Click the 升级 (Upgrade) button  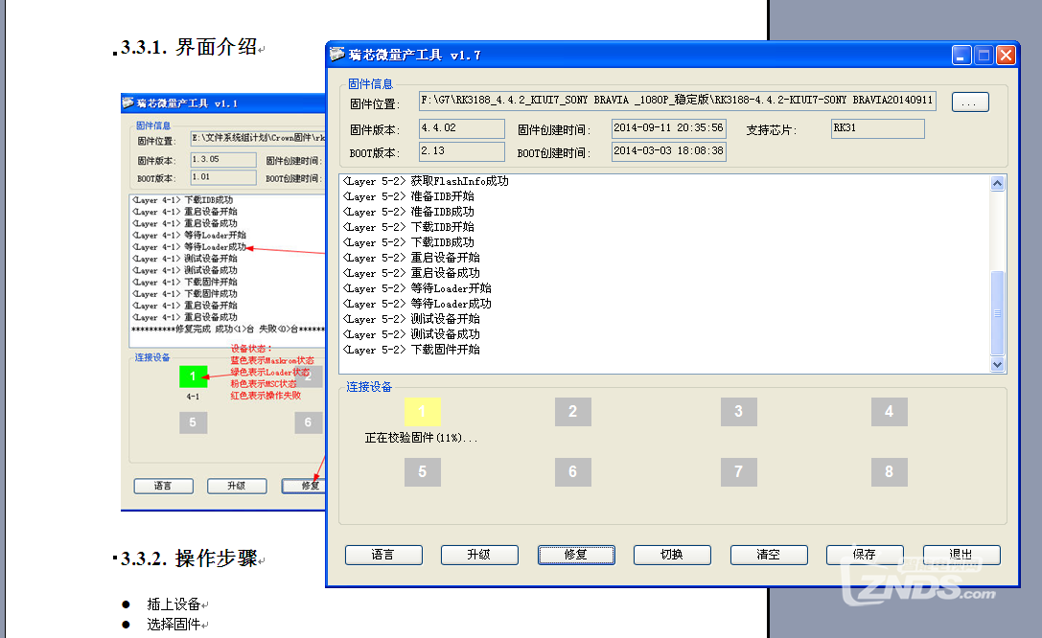(479, 555)
